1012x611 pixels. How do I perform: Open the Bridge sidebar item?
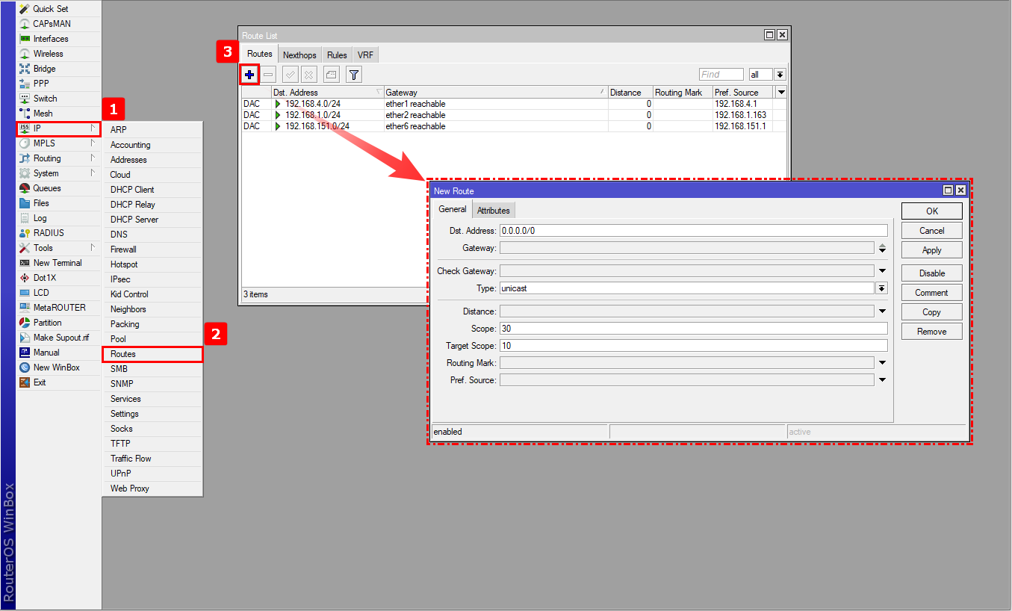tap(44, 69)
